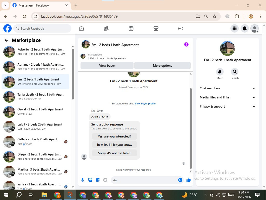Open Oswal 2 beds 1 bath conversation
Image resolution: width=266 pixels, height=200 pixels.
(36, 111)
